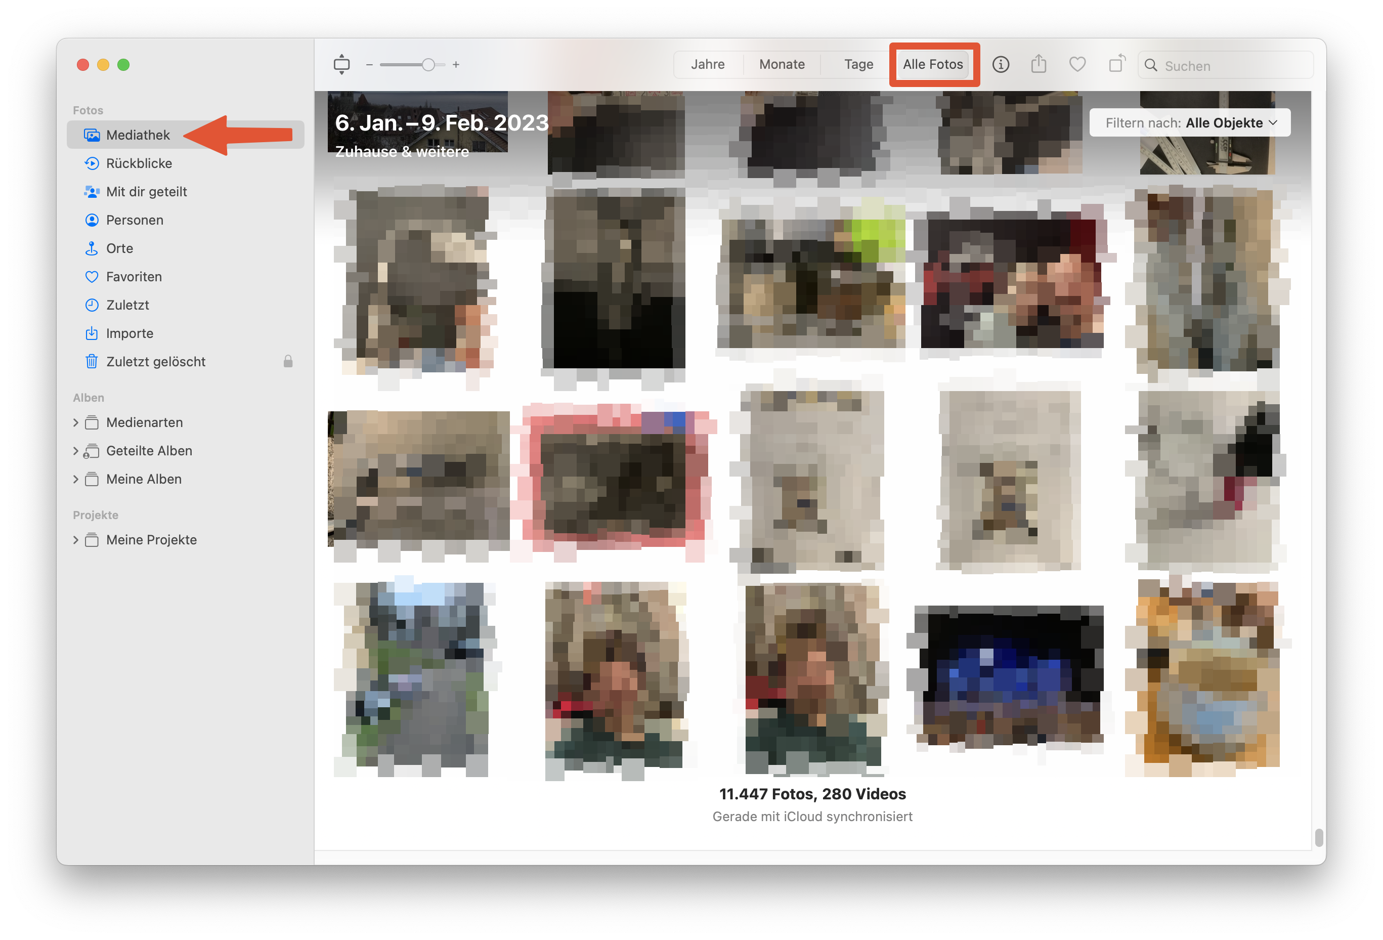The width and height of the screenshot is (1383, 940).
Task: Click the zoom out minus button
Action: [x=370, y=64]
